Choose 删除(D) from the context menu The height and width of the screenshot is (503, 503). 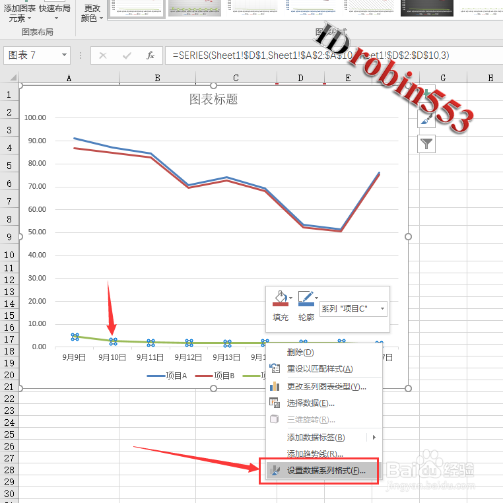pyautogui.click(x=325, y=352)
